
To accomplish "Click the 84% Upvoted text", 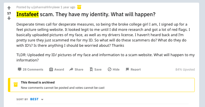I will [185, 69].
